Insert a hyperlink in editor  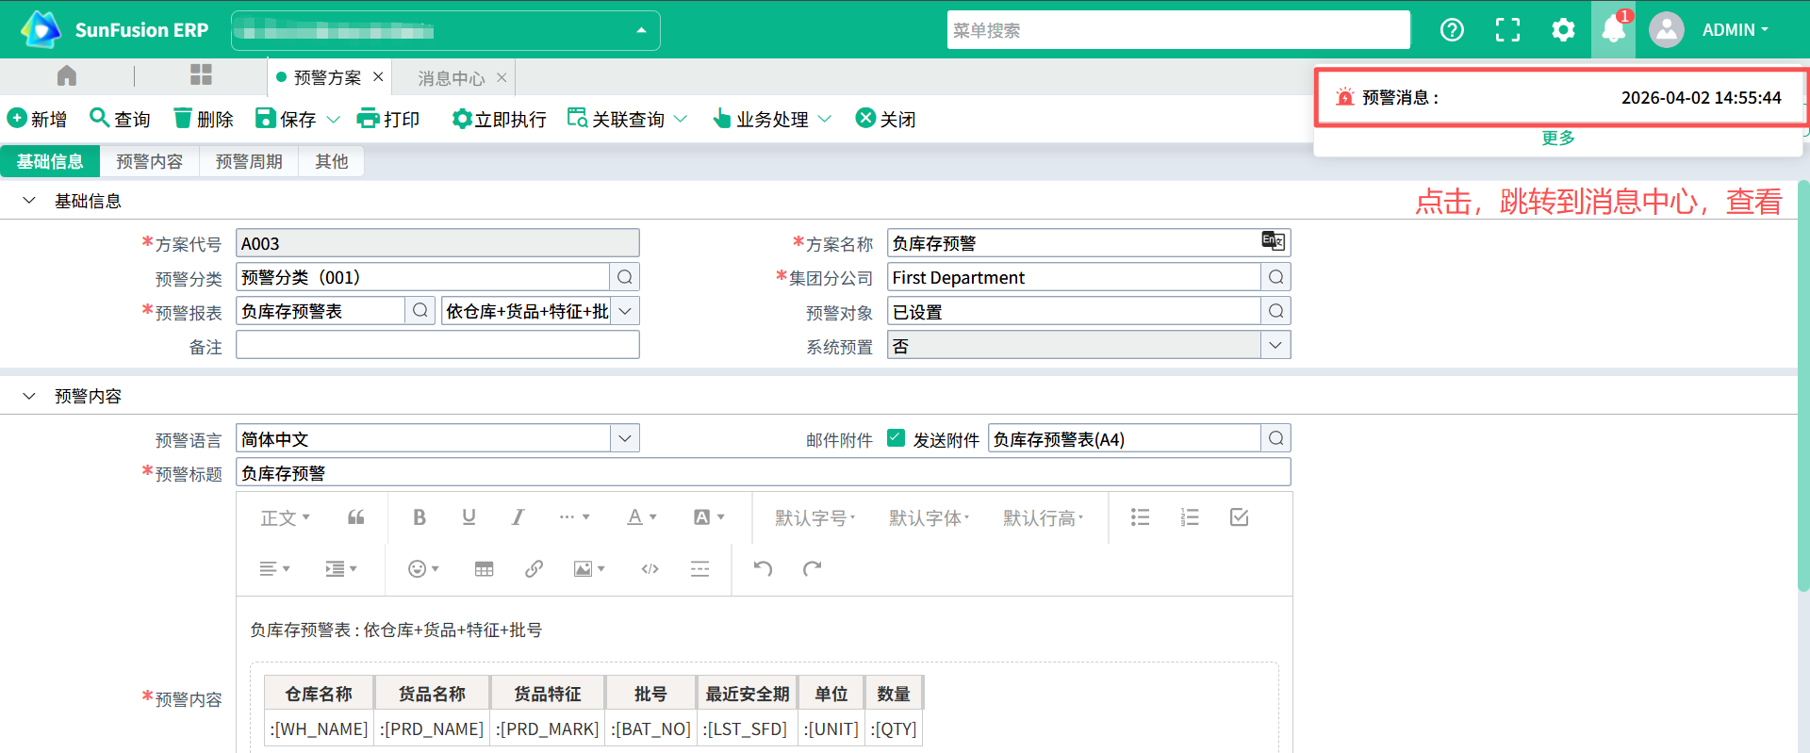pyautogui.click(x=534, y=569)
